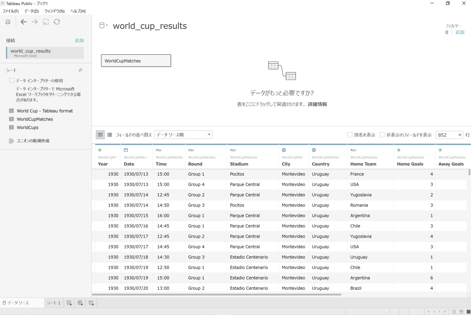Open the 詳細情報 link
The height and width of the screenshot is (315, 471).
[x=317, y=104]
